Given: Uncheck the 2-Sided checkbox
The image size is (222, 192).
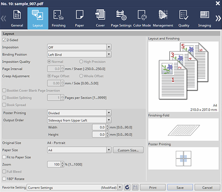Looking at the screenshot, I should 4,40.
